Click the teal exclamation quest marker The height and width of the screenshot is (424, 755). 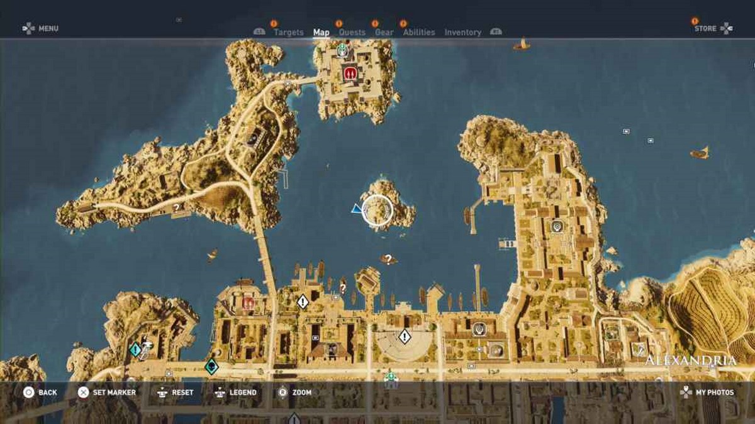point(135,349)
